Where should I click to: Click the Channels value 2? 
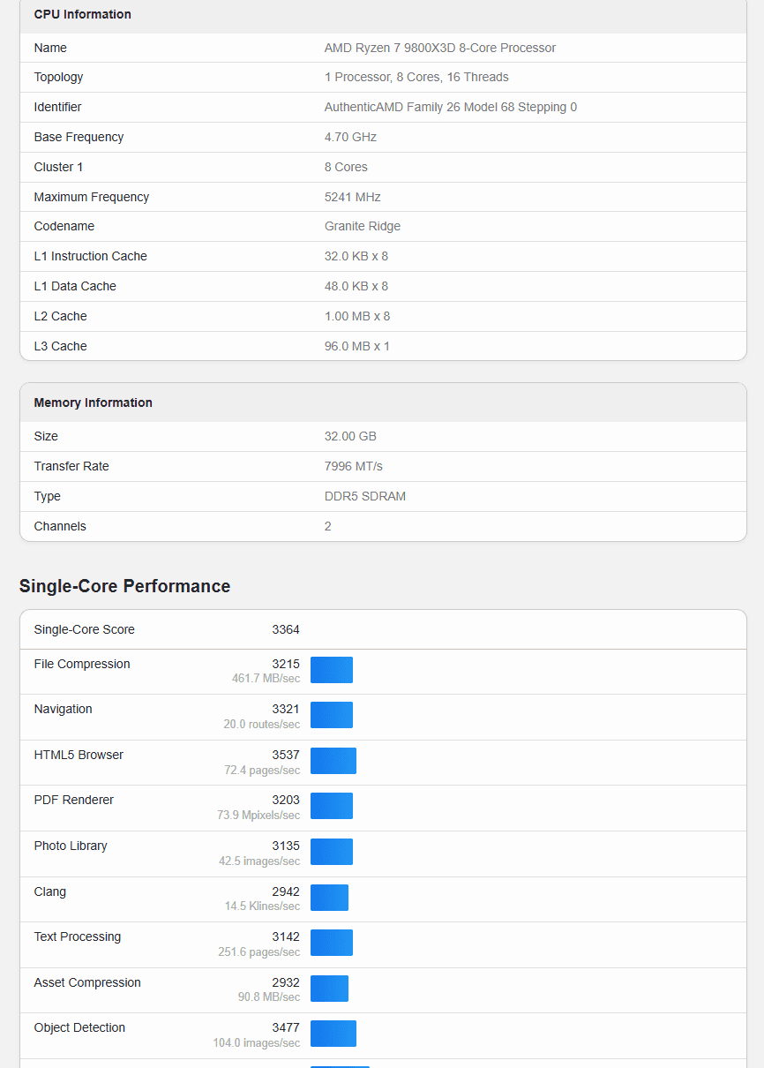point(328,526)
